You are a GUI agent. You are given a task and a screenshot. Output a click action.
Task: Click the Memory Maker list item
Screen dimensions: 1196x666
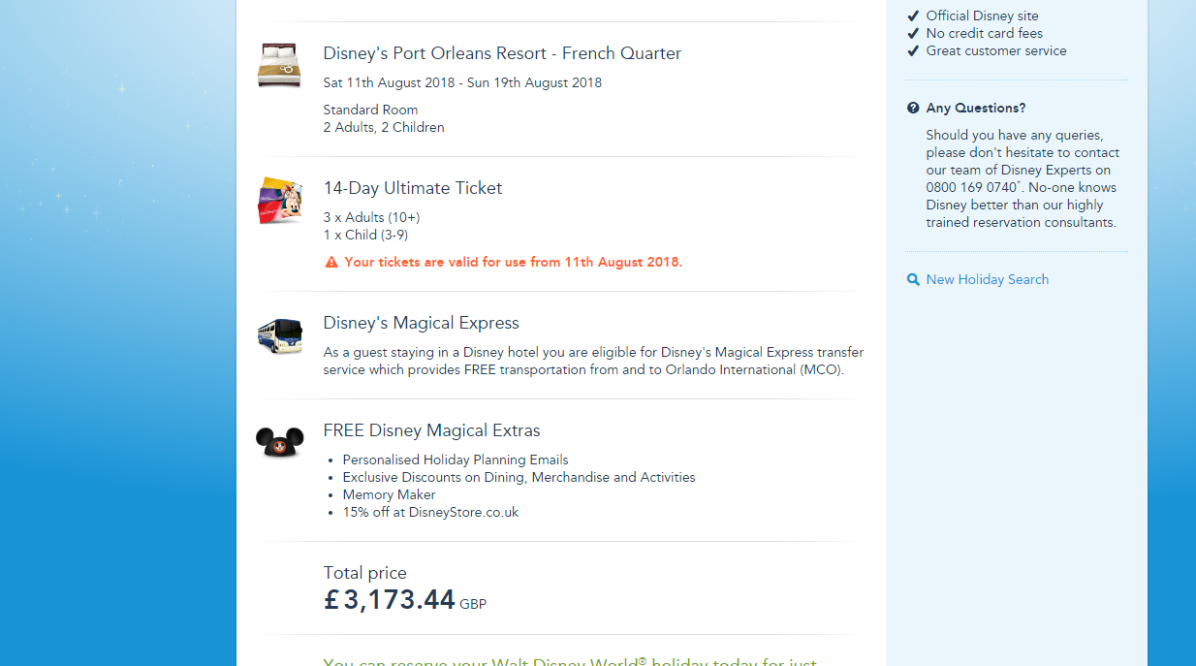click(389, 494)
